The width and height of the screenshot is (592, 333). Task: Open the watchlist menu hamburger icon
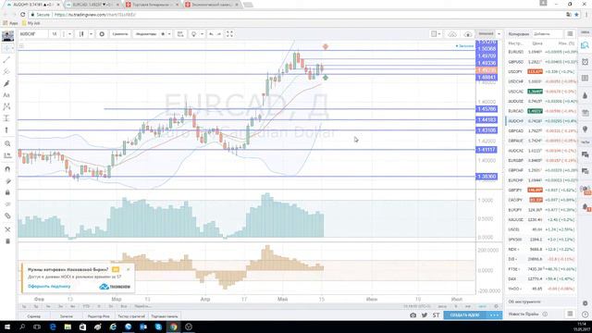coord(570,34)
